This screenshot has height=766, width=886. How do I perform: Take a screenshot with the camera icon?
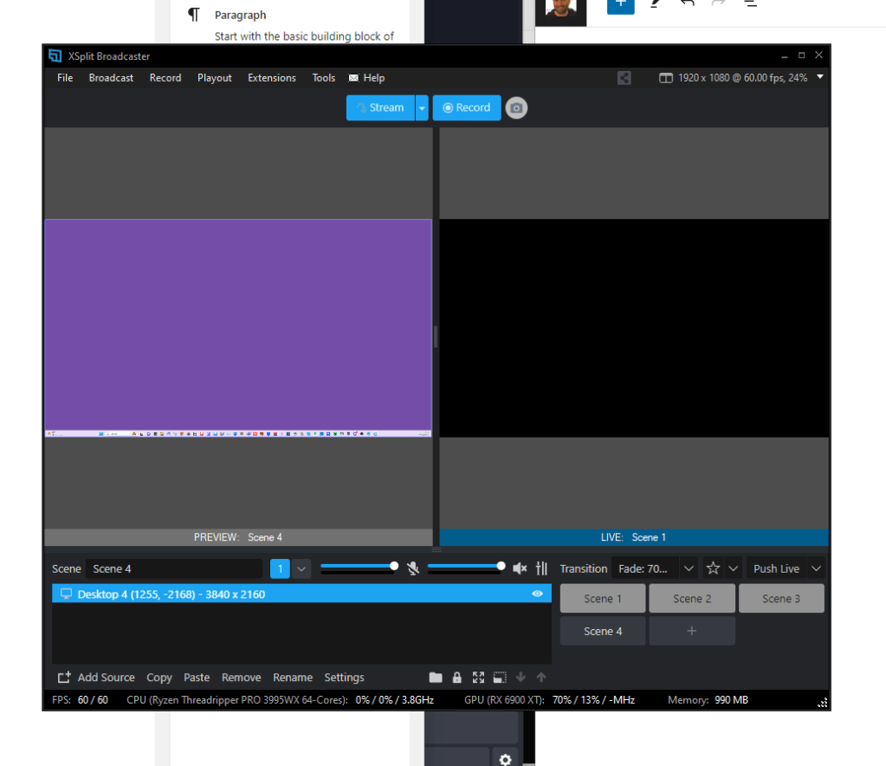pyautogui.click(x=516, y=108)
